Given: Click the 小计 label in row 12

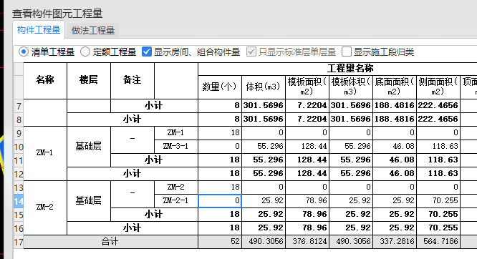Looking at the screenshot, I should pos(132,174).
